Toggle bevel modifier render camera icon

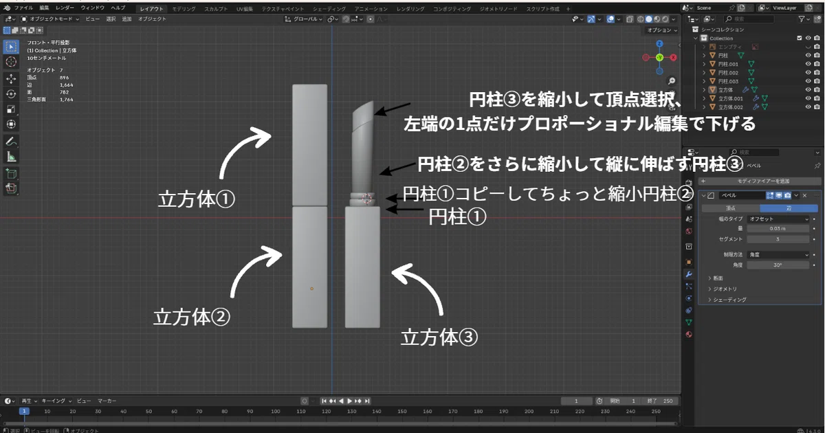point(787,195)
